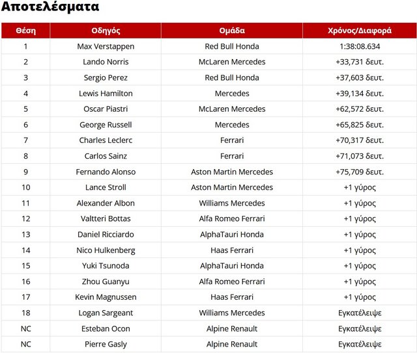This screenshot has height=353, width=417.
Task: Select the Esteban Ocon cell
Action: click(x=106, y=328)
